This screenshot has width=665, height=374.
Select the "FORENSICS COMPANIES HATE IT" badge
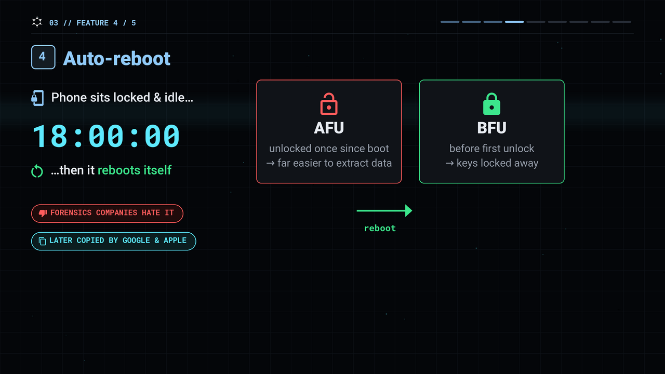coord(107,213)
